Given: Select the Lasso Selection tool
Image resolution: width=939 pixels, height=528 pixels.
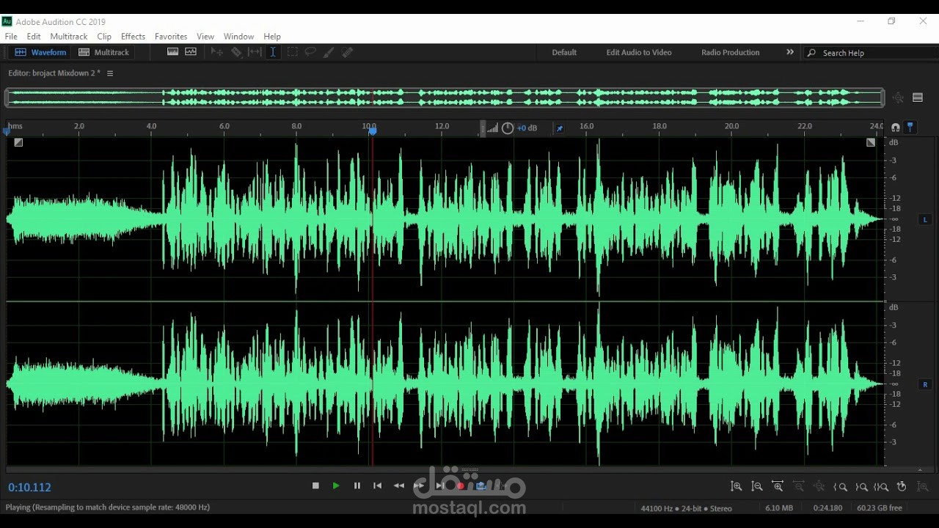Looking at the screenshot, I should coord(310,52).
